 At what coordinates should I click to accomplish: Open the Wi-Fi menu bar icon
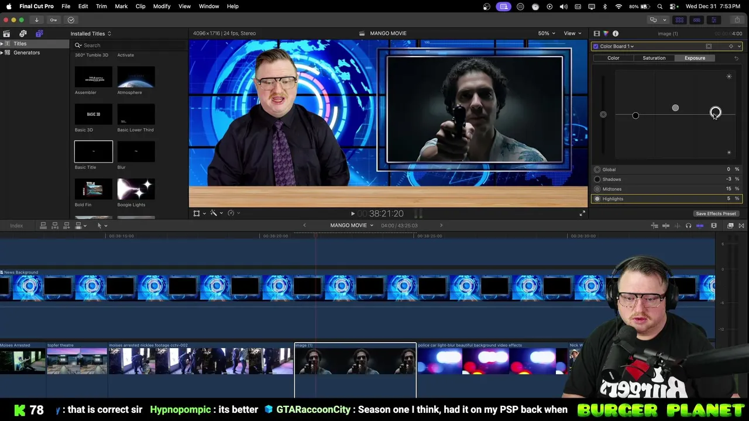[619, 6]
